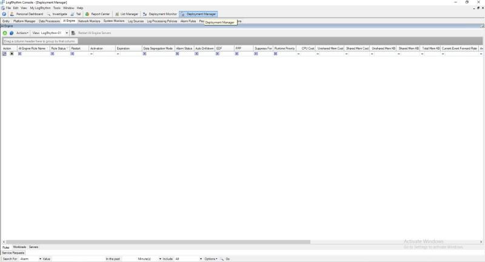Launch the Investigate tool
485x262 pixels.
(57, 14)
